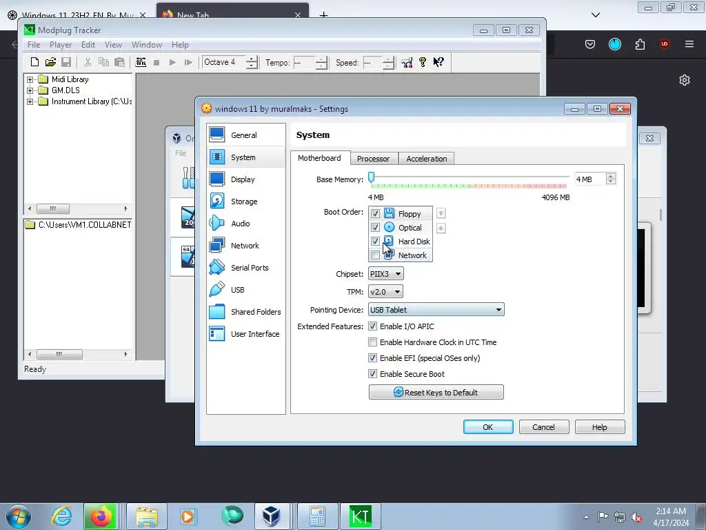706x530 pixels.
Task: Open Pointing Device USB Tablet dropdown
Action: [436, 310]
